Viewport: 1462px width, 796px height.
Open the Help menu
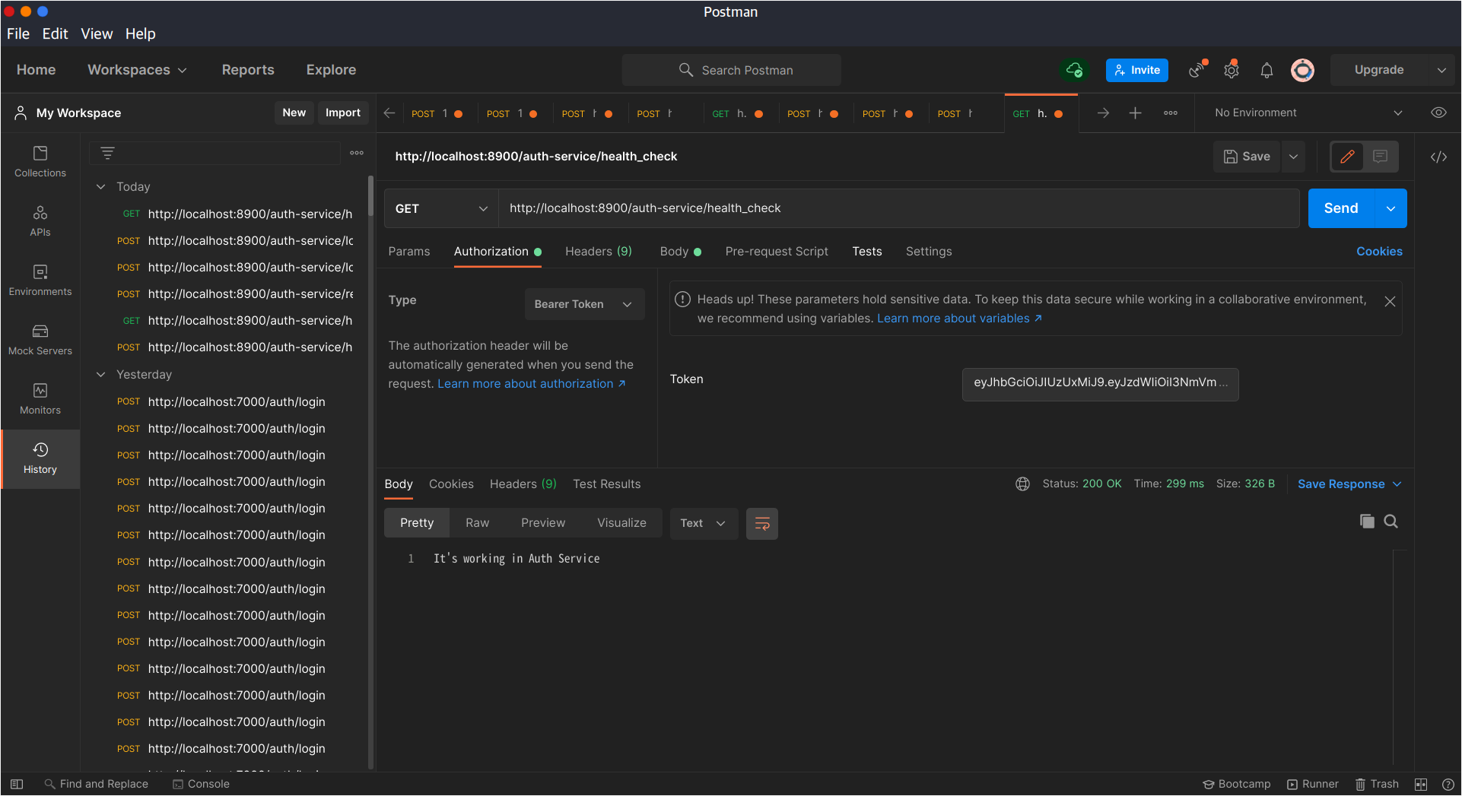[140, 33]
